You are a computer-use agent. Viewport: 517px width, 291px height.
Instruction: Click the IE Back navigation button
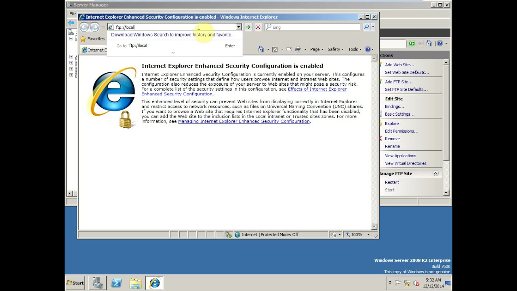(x=84, y=27)
